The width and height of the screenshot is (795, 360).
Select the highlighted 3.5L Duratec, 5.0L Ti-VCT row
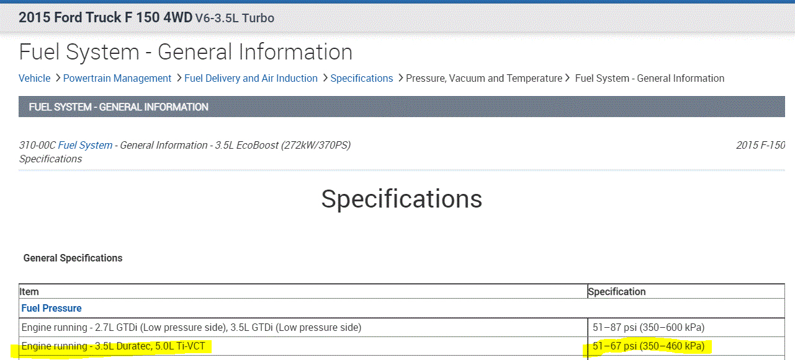117,346
